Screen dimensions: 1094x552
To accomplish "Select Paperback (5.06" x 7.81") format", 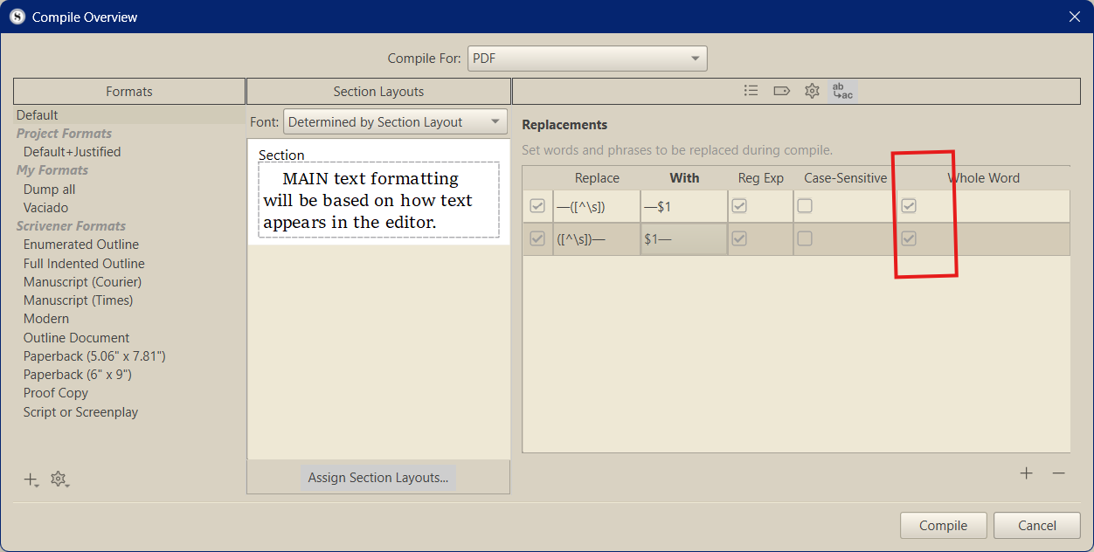I will tap(94, 355).
